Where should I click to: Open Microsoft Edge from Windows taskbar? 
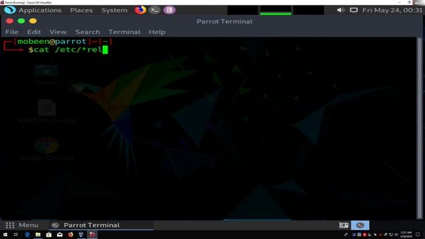tap(27, 234)
